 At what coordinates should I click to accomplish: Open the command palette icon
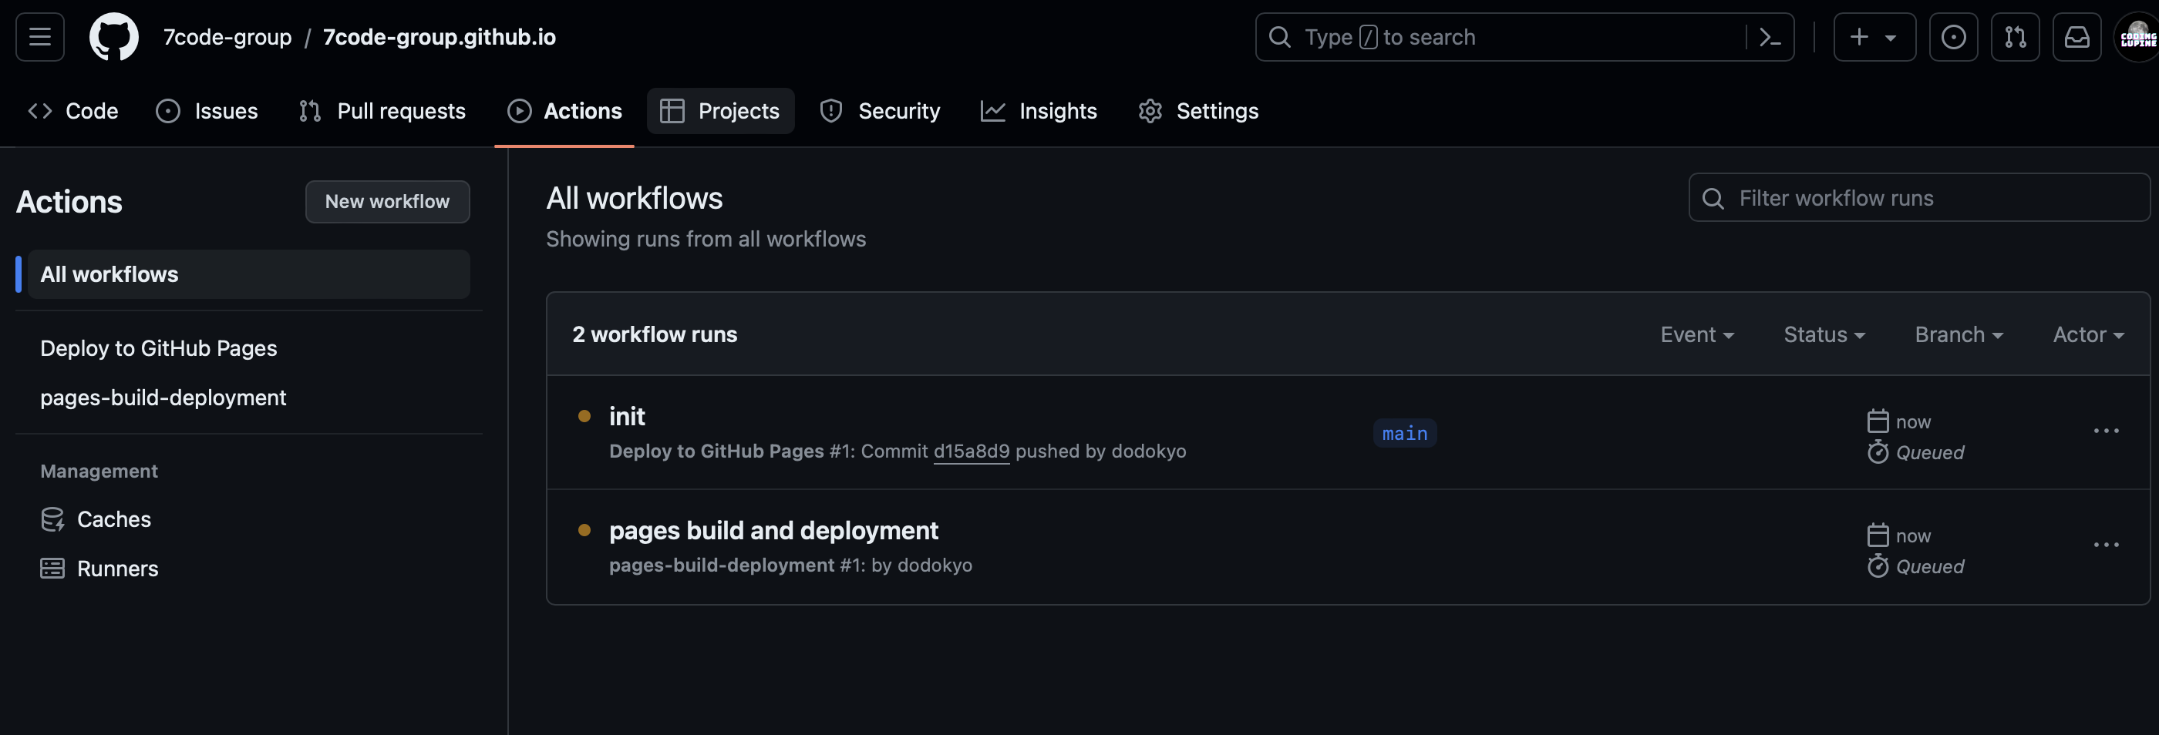pyautogui.click(x=1770, y=37)
